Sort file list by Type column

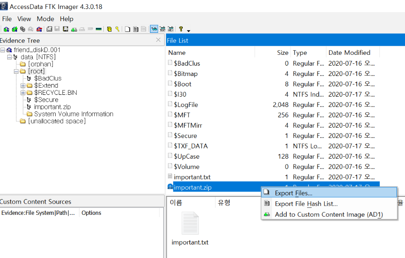[308, 53]
